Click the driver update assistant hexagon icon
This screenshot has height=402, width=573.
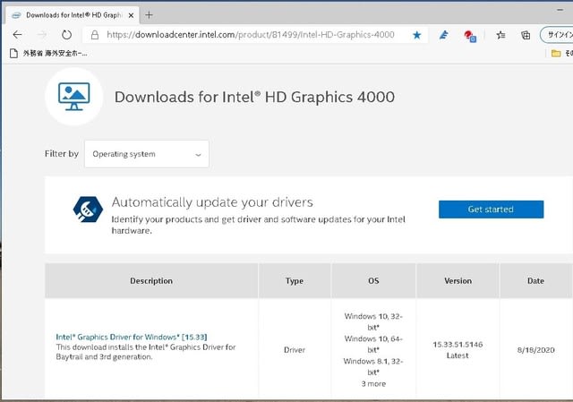click(x=88, y=209)
